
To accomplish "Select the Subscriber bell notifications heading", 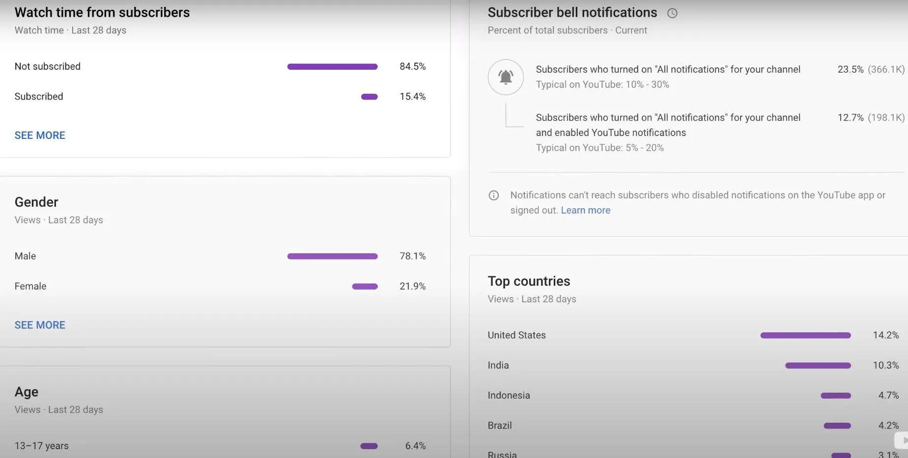I will coord(572,12).
